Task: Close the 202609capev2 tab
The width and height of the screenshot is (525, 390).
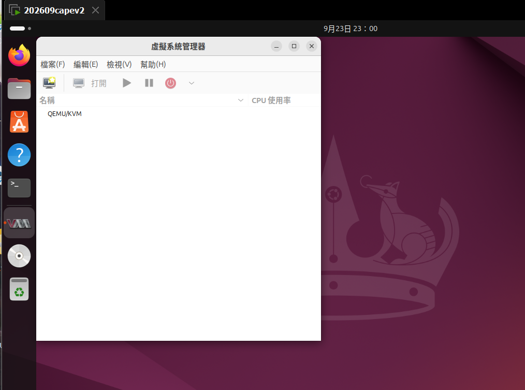Action: coord(95,10)
